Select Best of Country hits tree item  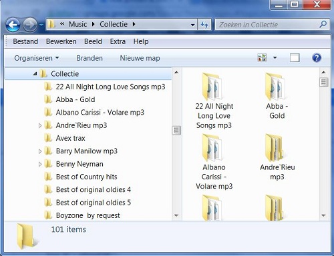[86, 177]
